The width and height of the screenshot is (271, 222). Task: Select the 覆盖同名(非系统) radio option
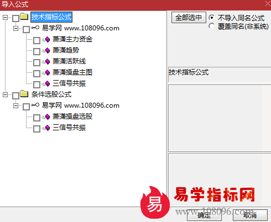pyautogui.click(x=212, y=26)
